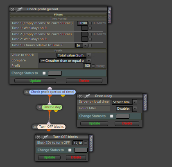Click Update in Turn OFF blocks panel
This screenshot has width=172, height=167.
point(49,158)
